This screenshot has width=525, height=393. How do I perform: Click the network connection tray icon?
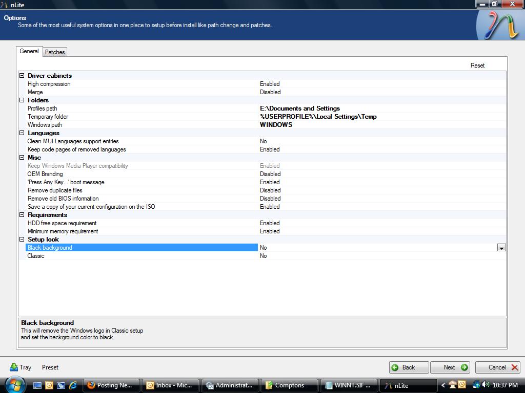click(x=476, y=385)
